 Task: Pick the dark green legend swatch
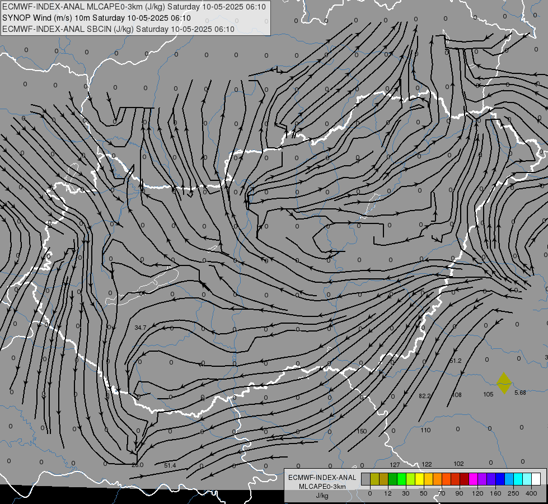tap(393, 479)
